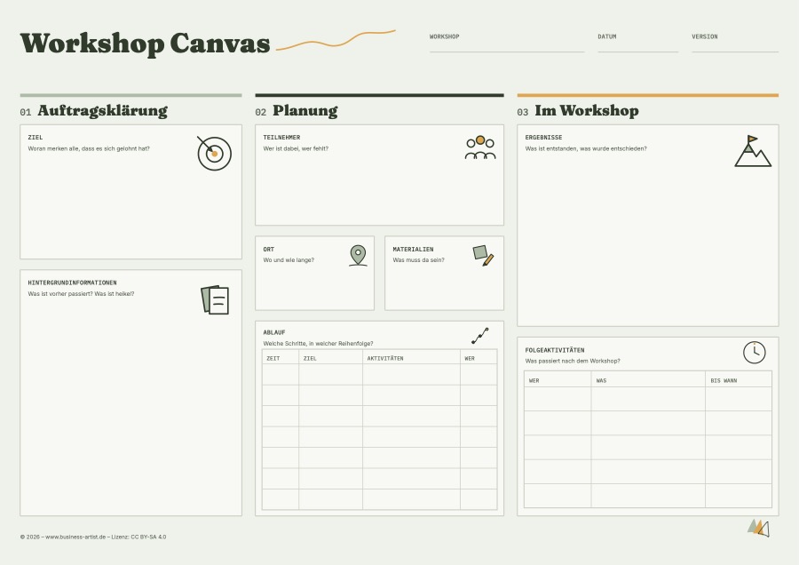Click the WER column header in Ablauf table
The width and height of the screenshot is (799, 565).
pyautogui.click(x=470, y=359)
